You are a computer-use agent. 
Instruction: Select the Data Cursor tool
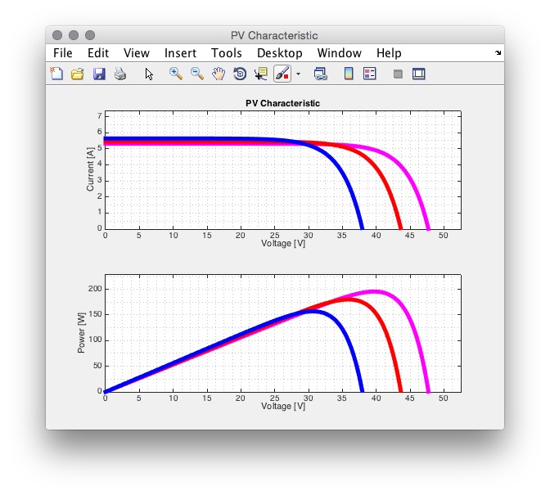261,74
